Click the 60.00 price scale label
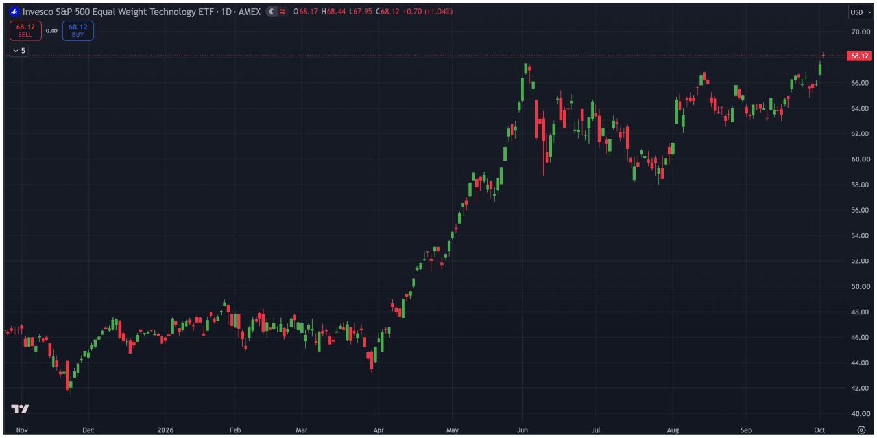This screenshot has height=438, width=877. [860, 159]
